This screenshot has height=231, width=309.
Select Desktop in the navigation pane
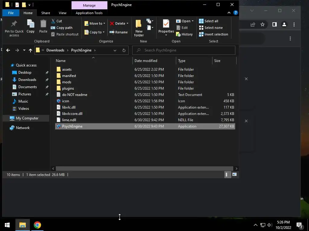pos(25,72)
